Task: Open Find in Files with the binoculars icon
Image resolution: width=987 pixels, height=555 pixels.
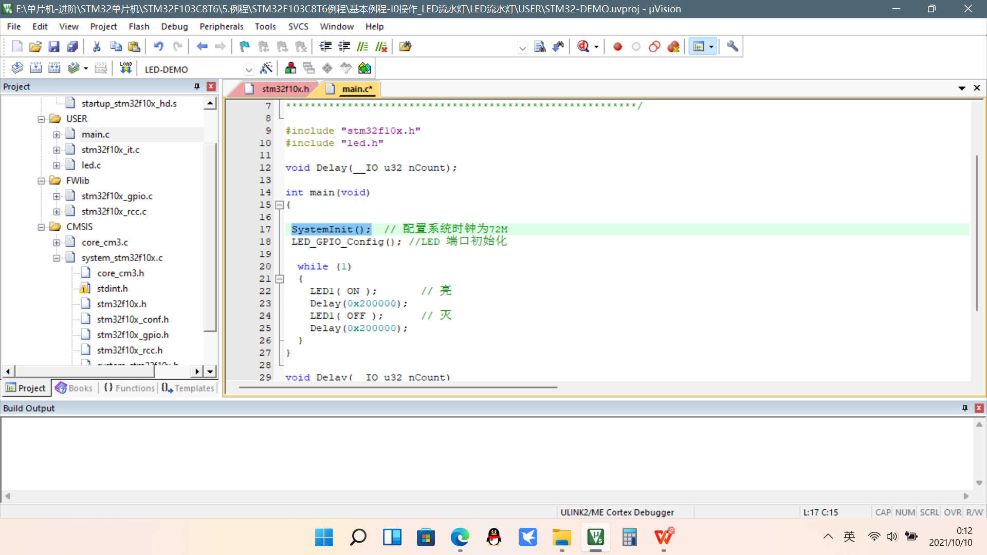Action: tap(540, 46)
